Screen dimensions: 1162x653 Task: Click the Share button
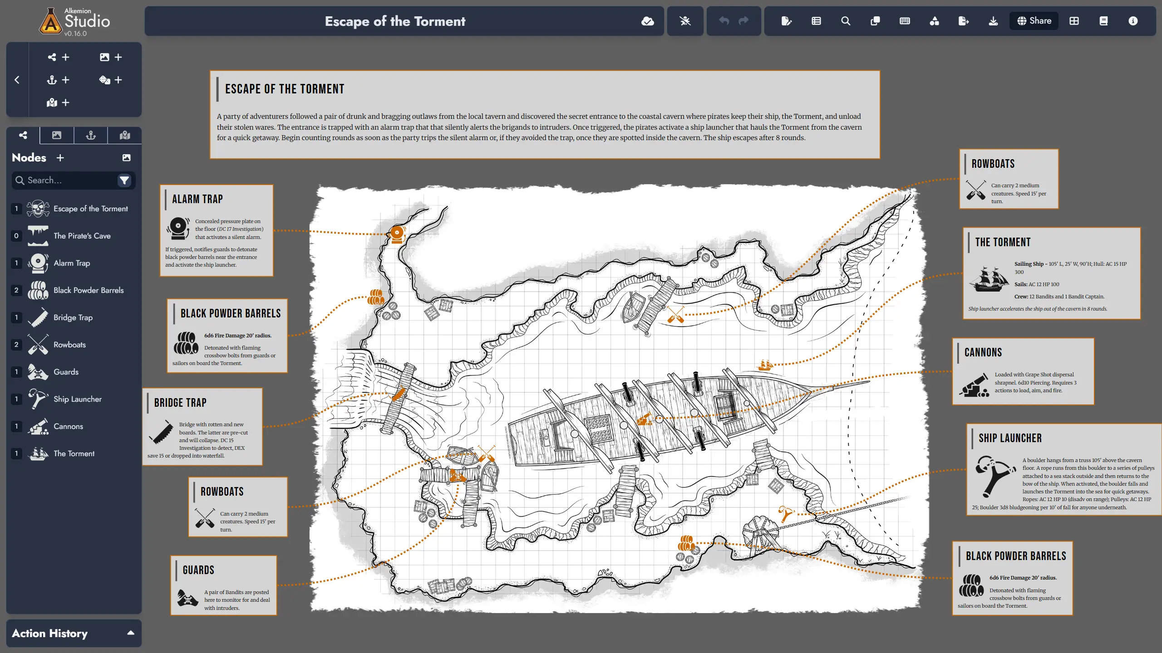[1034, 21]
